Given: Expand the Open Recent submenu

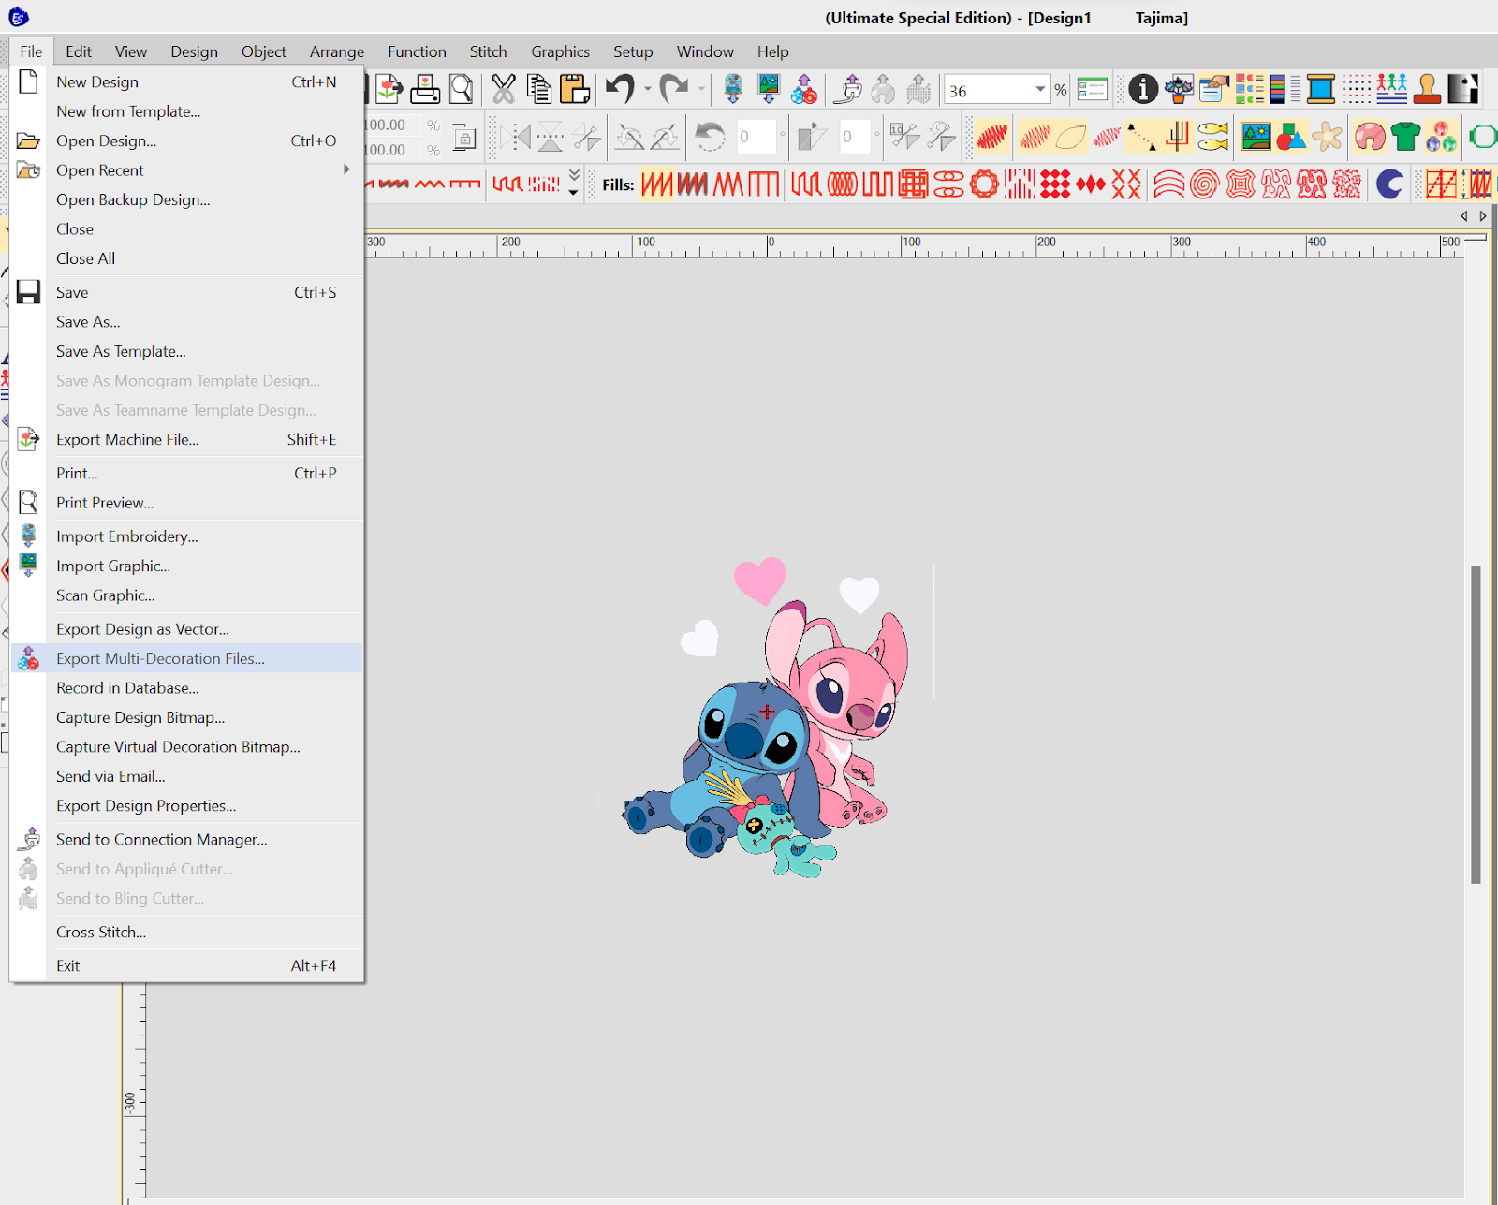Looking at the screenshot, I should (346, 169).
